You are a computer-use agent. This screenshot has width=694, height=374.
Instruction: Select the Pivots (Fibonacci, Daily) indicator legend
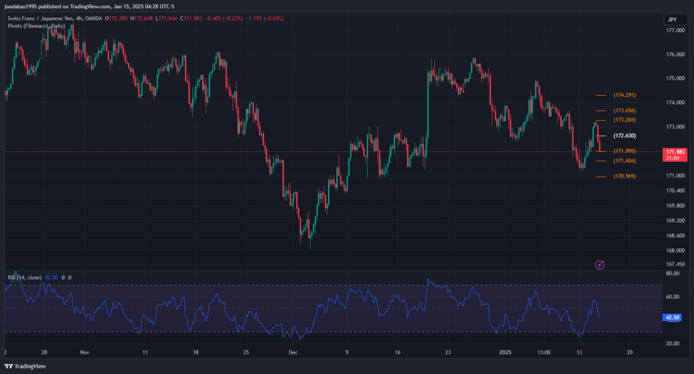[x=37, y=26]
